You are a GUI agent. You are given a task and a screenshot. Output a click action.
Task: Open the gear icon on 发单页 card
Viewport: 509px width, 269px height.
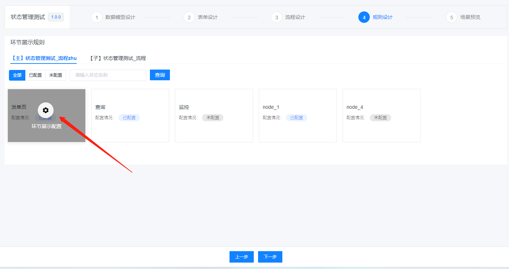[46, 110]
